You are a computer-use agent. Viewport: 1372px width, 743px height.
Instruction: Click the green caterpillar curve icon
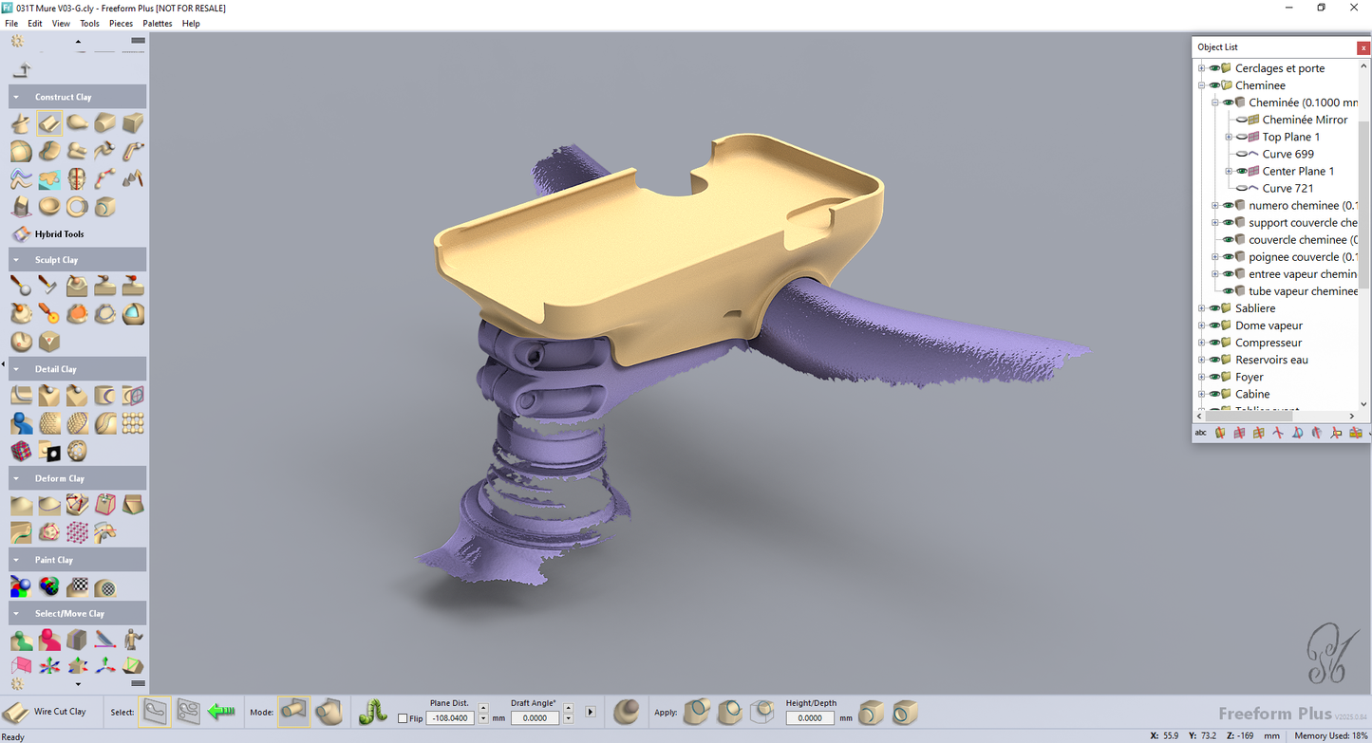click(373, 712)
